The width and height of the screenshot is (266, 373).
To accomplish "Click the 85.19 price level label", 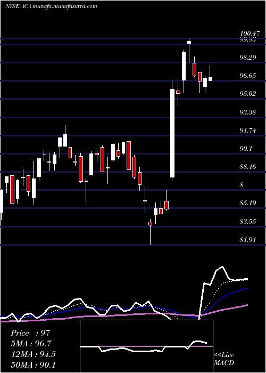I will pos(248,203).
